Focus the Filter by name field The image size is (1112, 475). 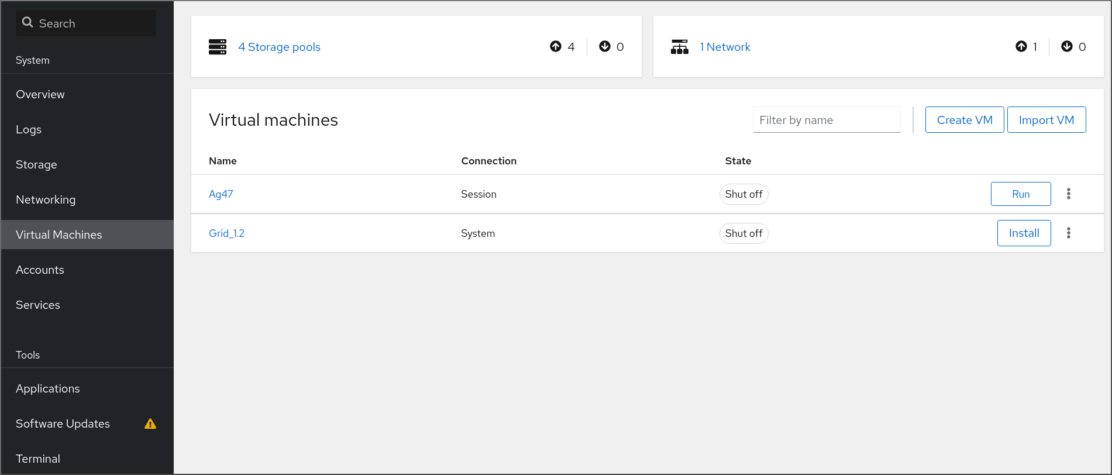click(826, 120)
